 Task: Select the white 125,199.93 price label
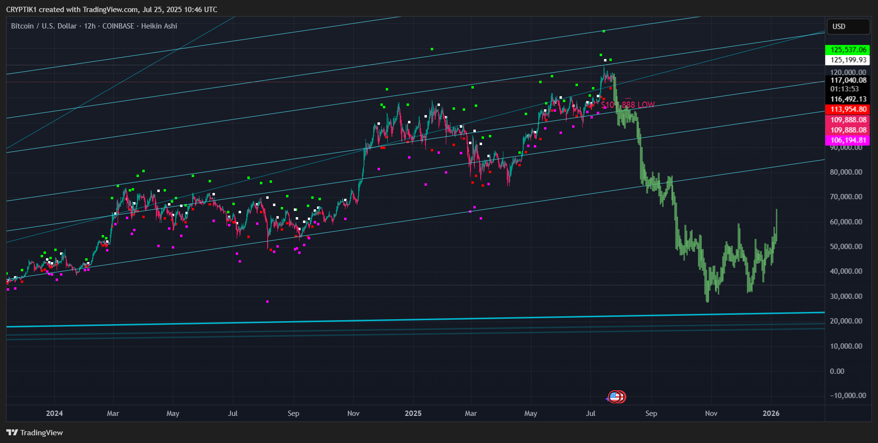[x=848, y=60]
